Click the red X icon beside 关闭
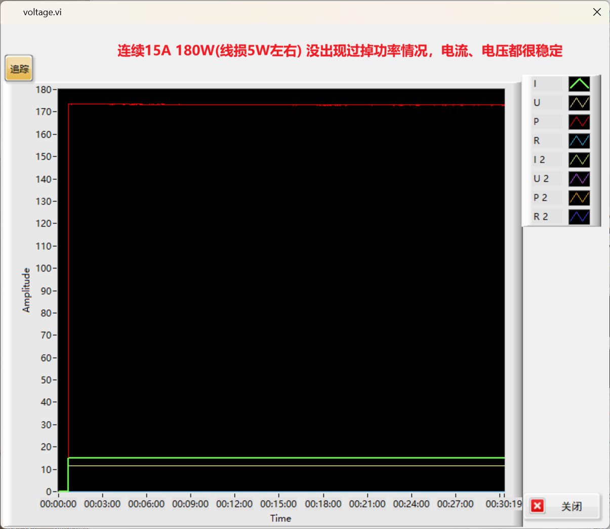 point(538,506)
